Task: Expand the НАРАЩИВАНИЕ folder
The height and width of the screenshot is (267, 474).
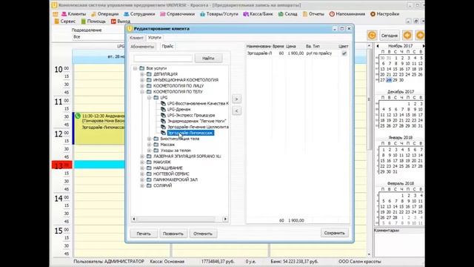Action: coord(142,168)
